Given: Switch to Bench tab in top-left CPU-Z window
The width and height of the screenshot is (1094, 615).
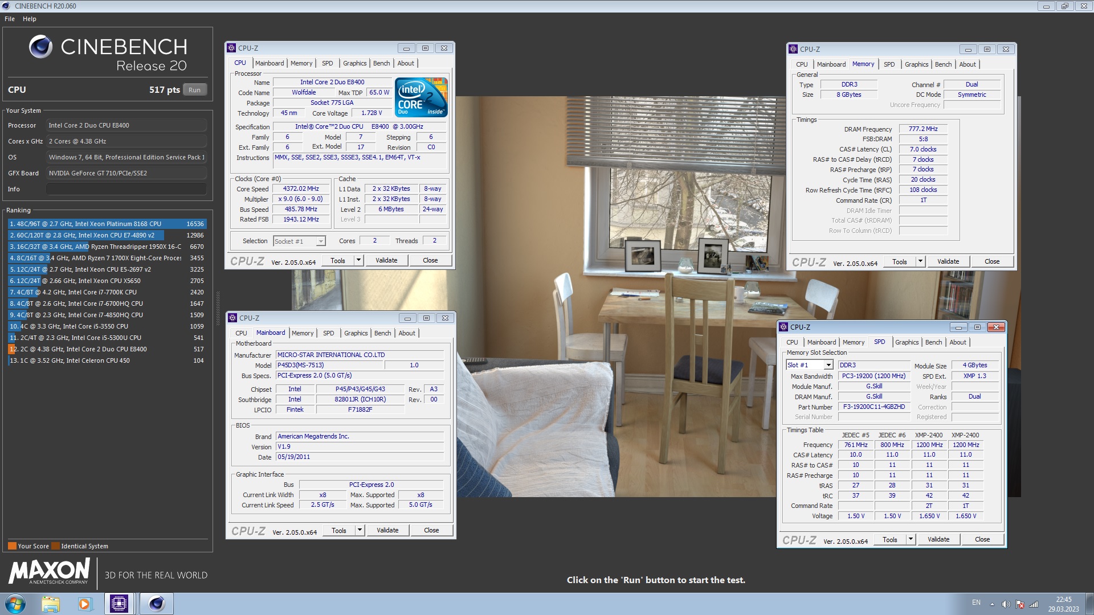Looking at the screenshot, I should (382, 63).
